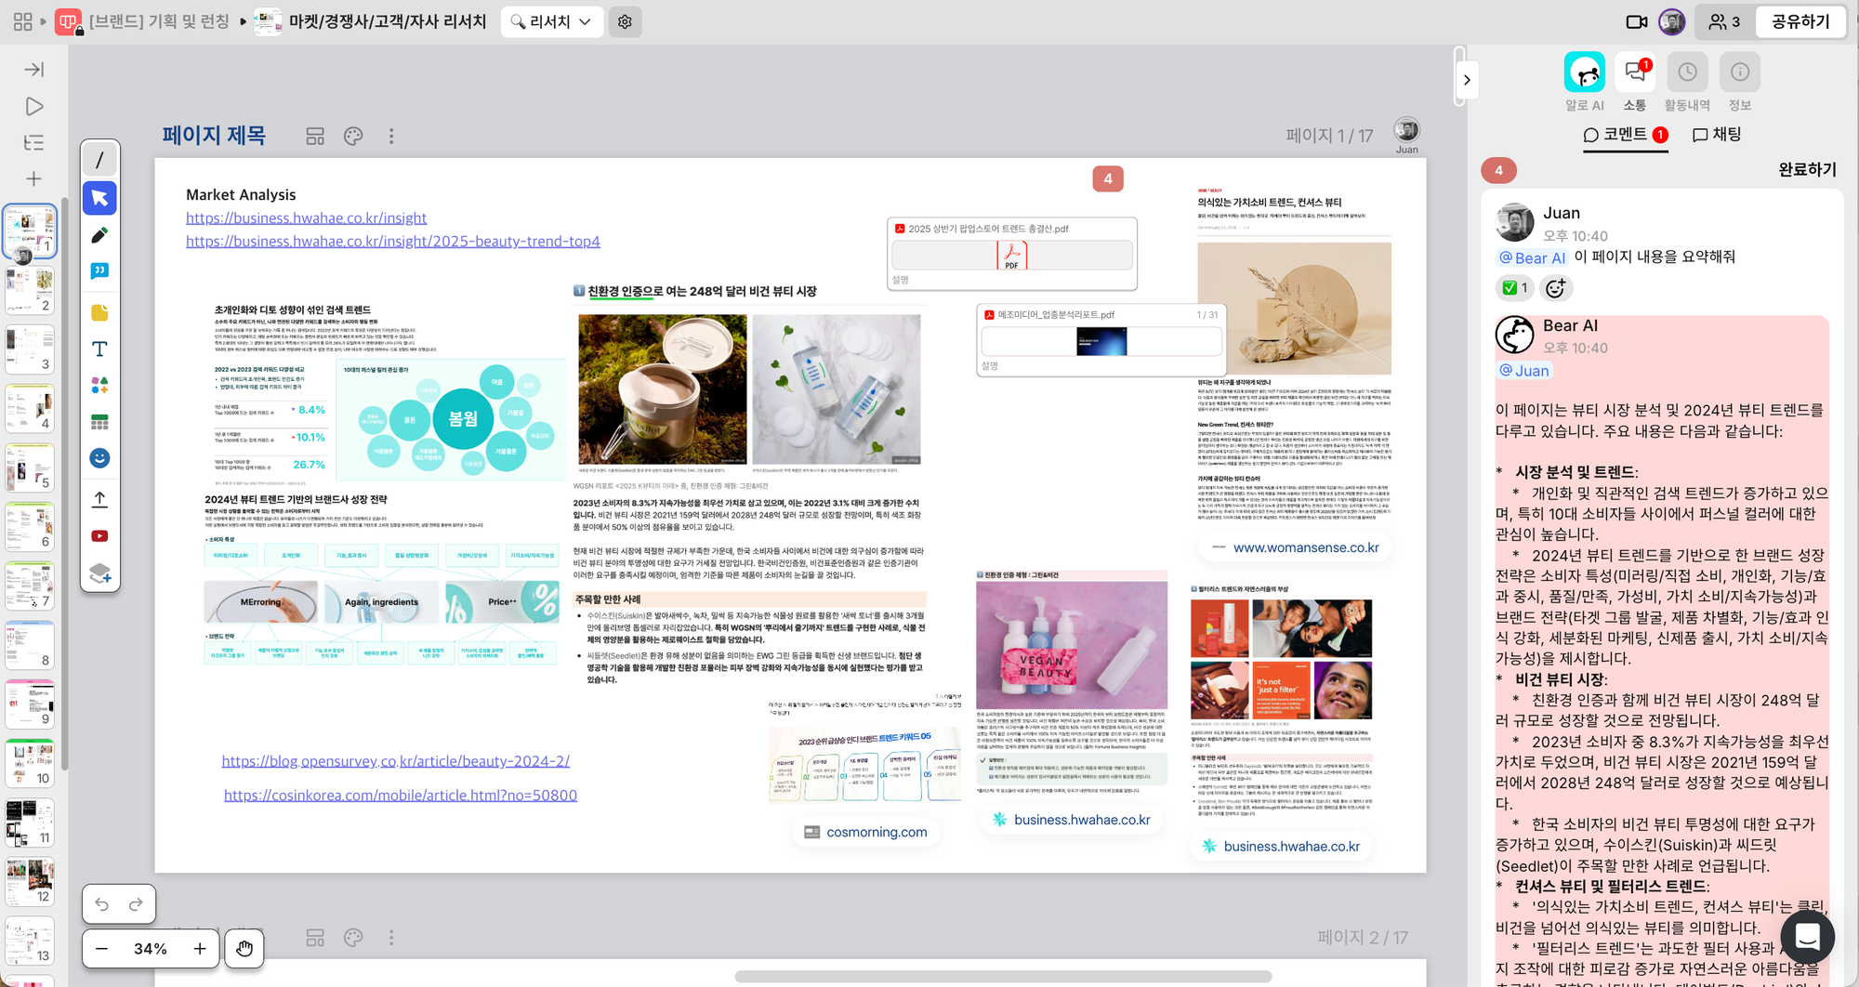Open the emoji sticker tool

[99, 458]
